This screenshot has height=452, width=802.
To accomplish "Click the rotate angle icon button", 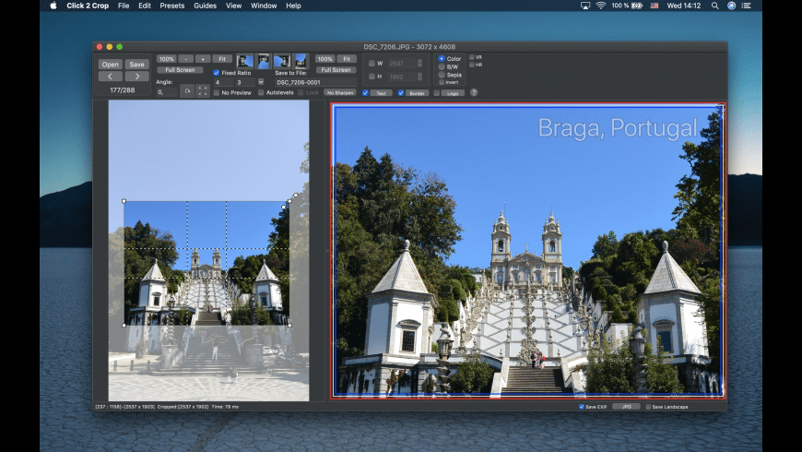I will pyautogui.click(x=186, y=92).
